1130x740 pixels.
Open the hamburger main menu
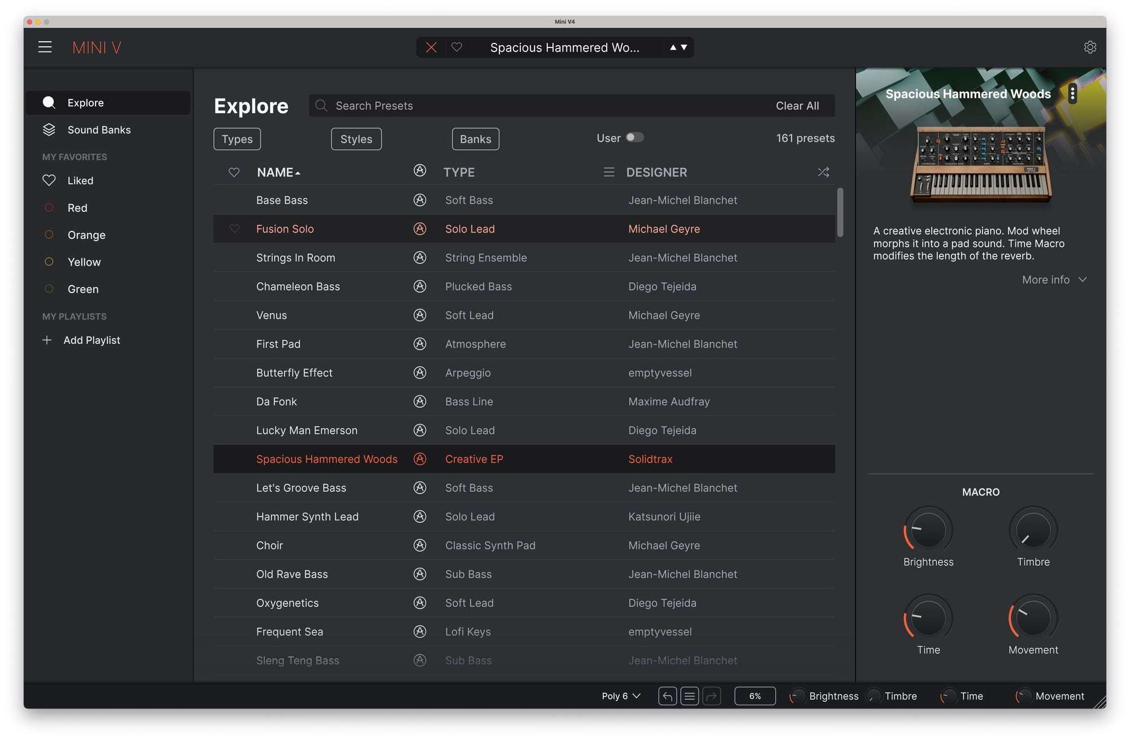coord(45,47)
